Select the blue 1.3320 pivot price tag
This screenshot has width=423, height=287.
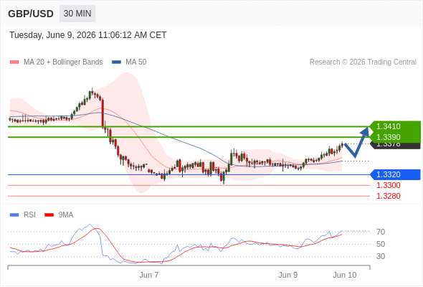395,174
